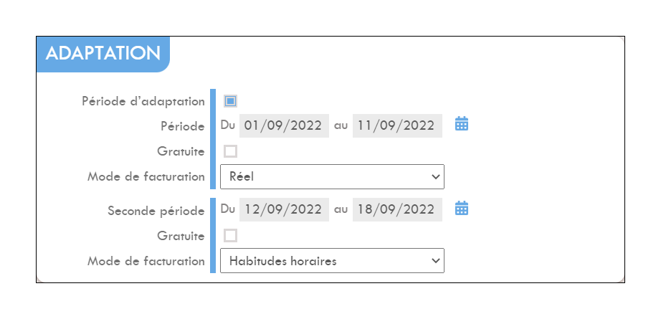
Task: Click the ADAPTATION section header tab
Action: click(103, 54)
